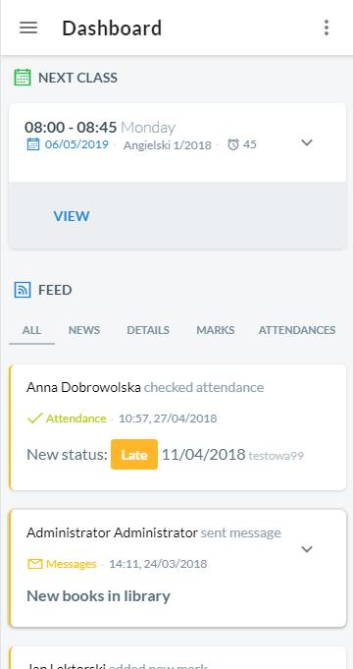Click the green Next Class calendar icon
The image size is (353, 669).
(x=23, y=78)
